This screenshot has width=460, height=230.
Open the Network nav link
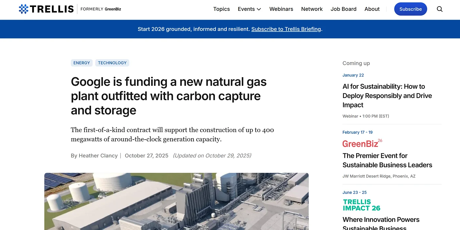tap(312, 9)
